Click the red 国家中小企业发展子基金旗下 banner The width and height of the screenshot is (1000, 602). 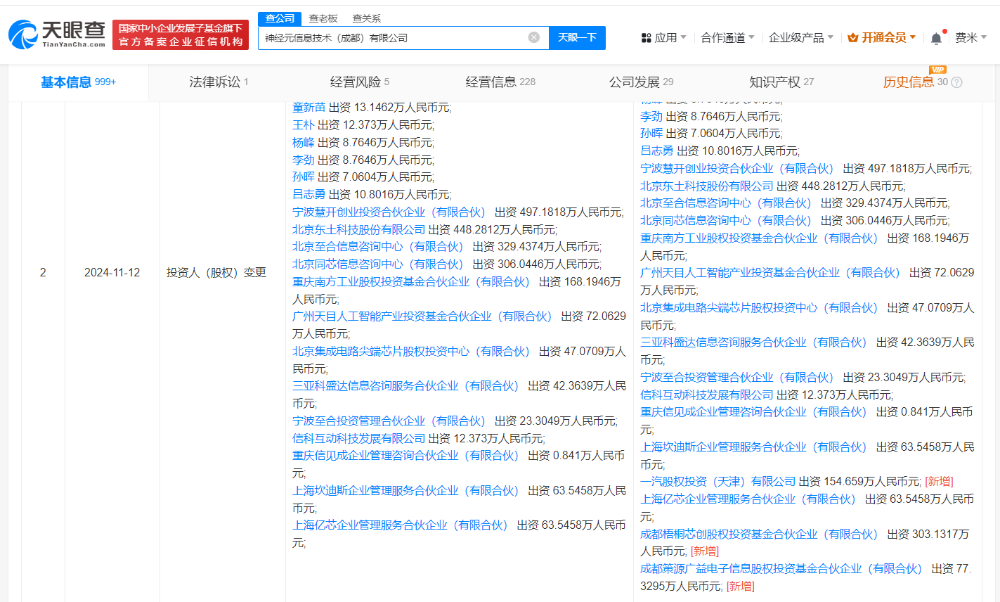181,35
